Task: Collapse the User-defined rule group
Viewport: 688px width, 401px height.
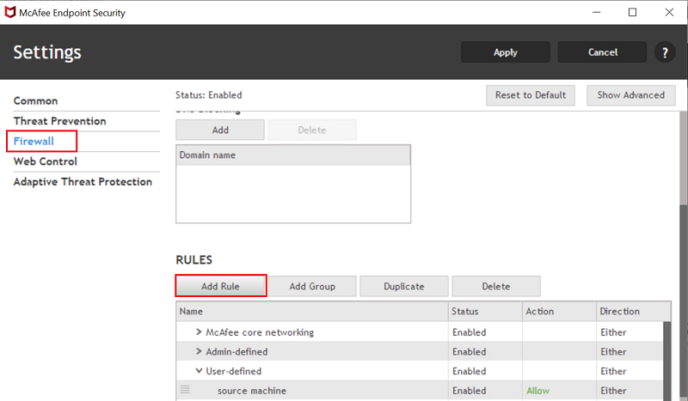Action: [199, 371]
